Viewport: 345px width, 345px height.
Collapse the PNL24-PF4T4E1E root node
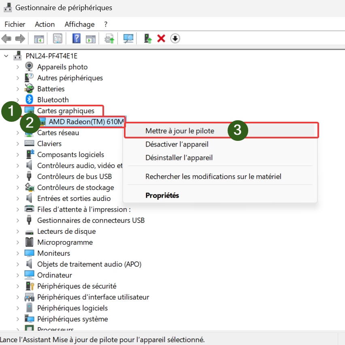point(6,56)
